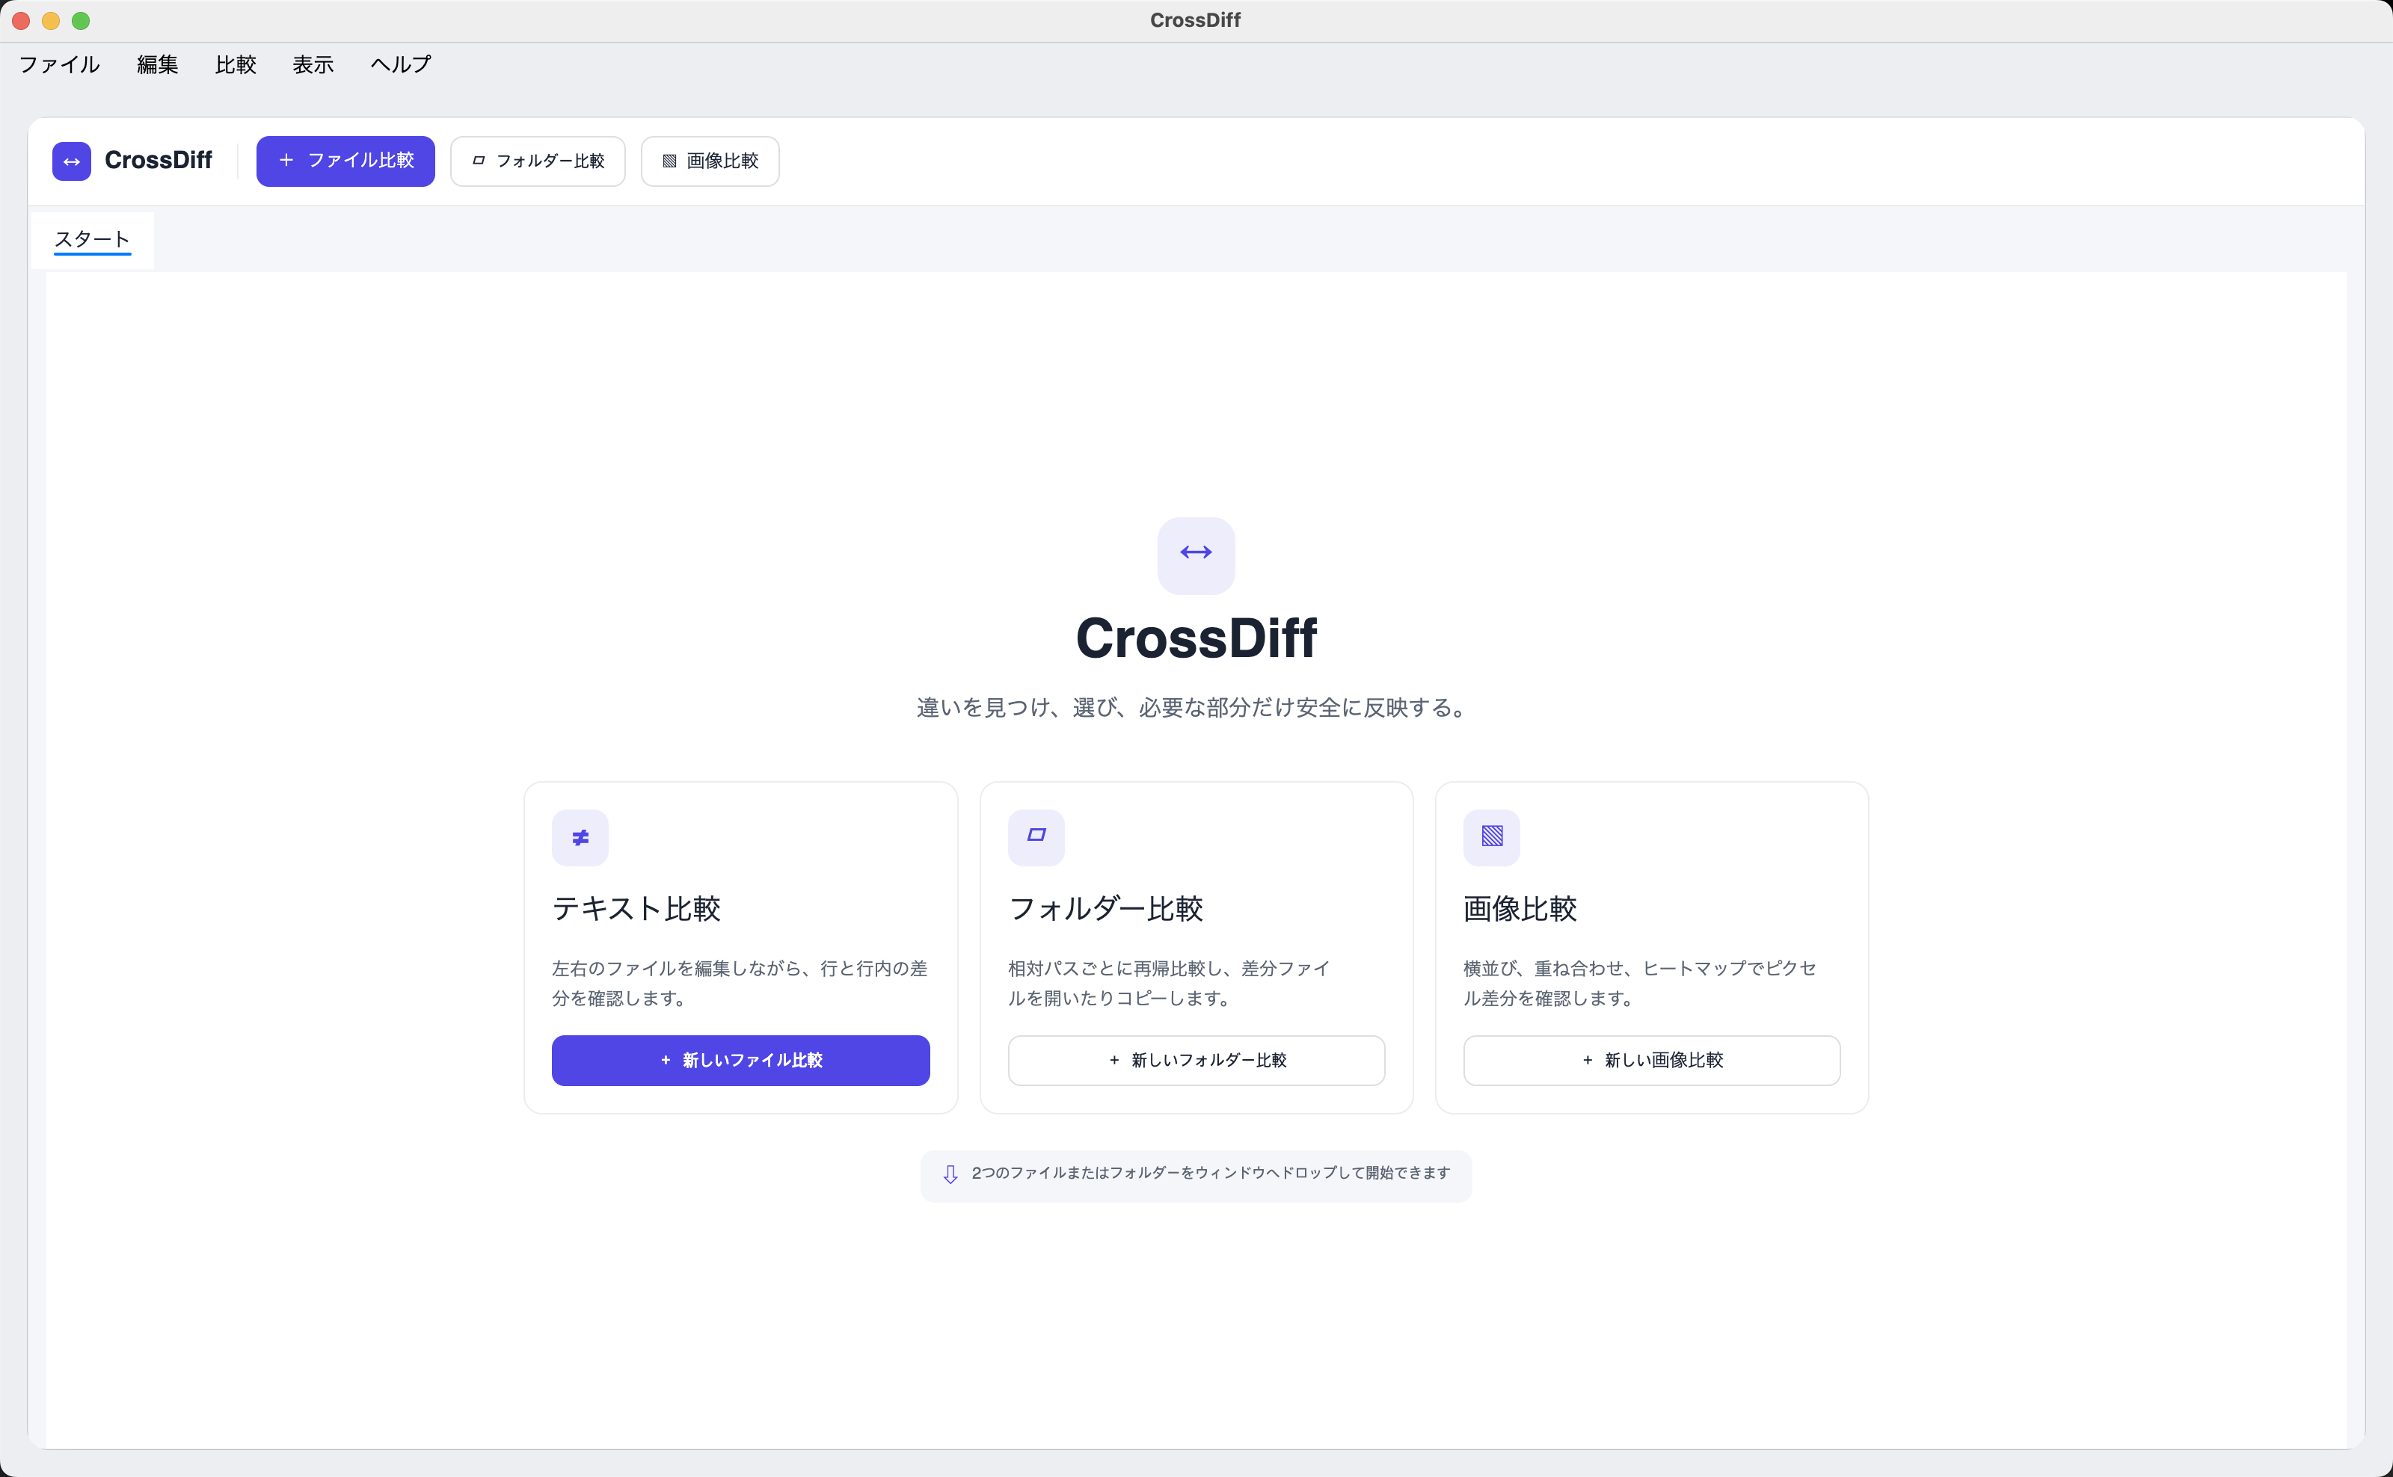Image resolution: width=2393 pixels, height=1477 pixels.
Task: Open the ファイル menu
Action: [60, 64]
